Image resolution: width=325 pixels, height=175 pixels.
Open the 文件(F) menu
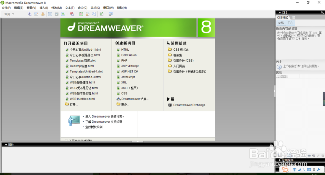6,8
